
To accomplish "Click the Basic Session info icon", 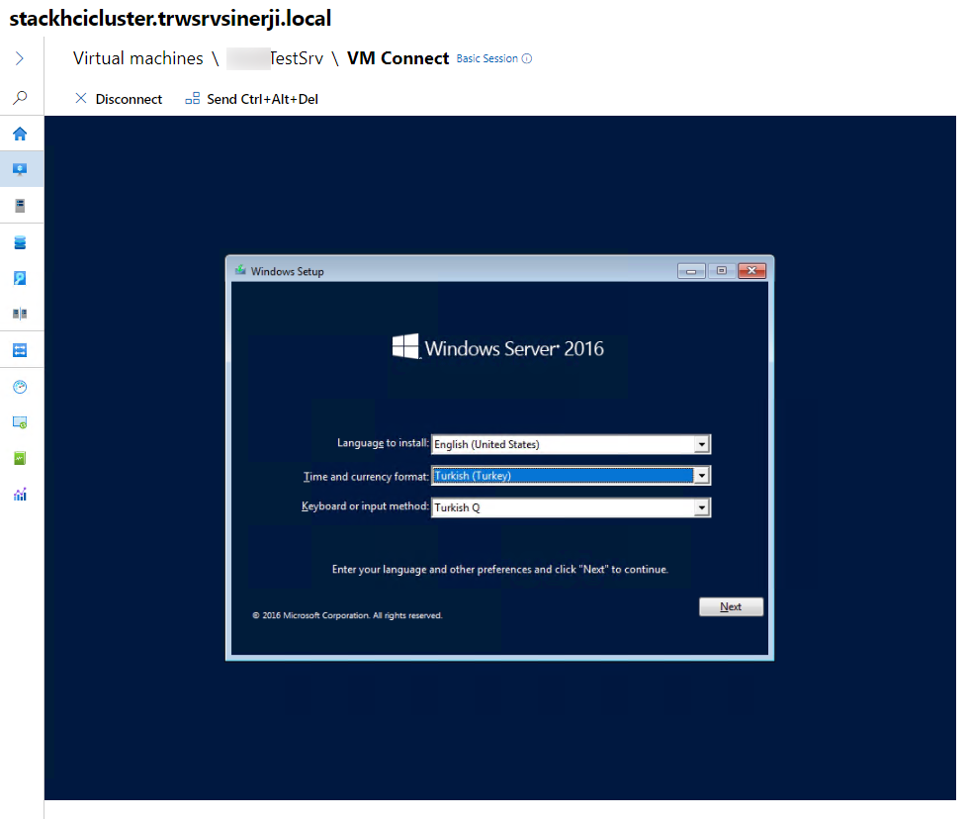I will pos(526,58).
